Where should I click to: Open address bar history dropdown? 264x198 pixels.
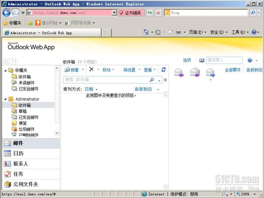pyautogui.click(x=114, y=12)
